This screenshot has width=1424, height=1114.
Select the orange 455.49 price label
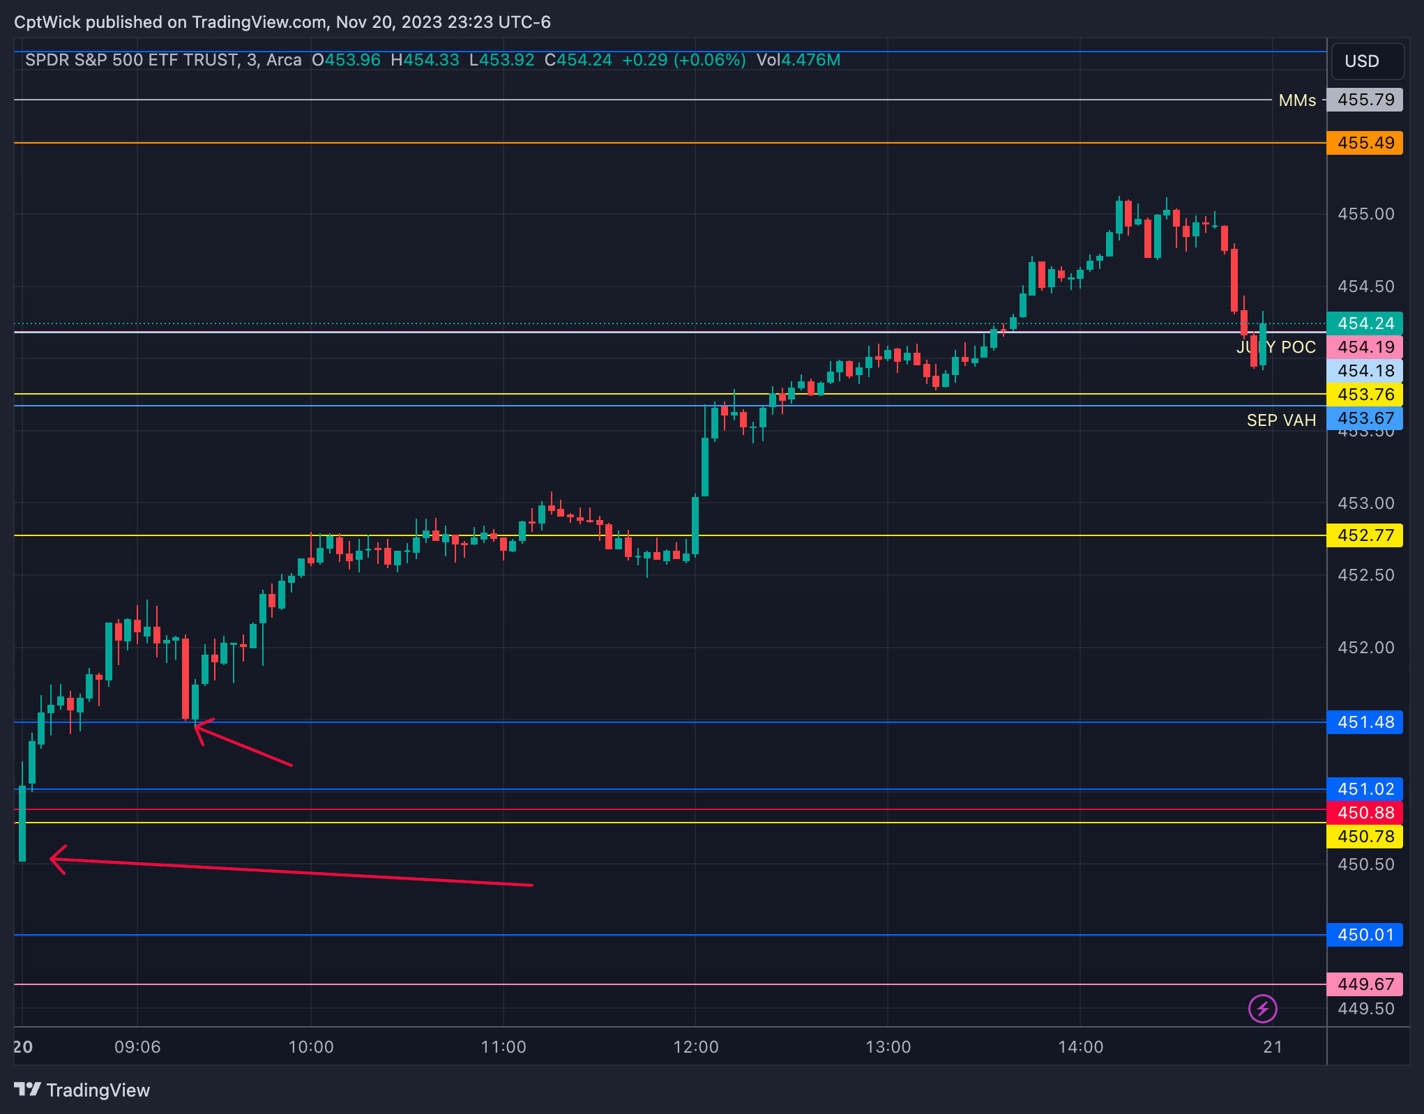(1364, 143)
